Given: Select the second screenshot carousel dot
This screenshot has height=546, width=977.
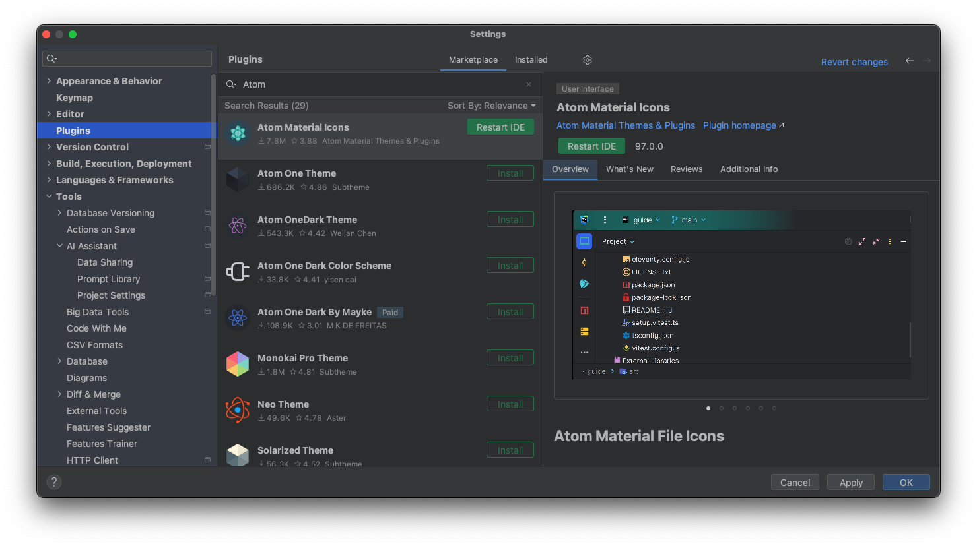Looking at the screenshot, I should 722,408.
